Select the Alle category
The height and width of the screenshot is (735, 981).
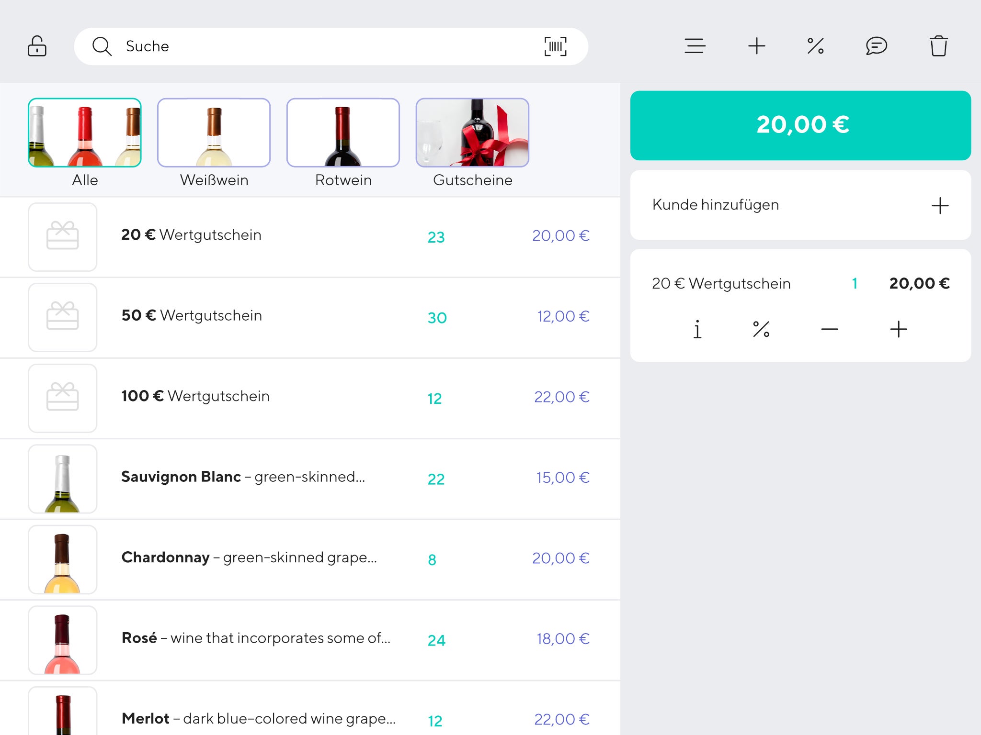pyautogui.click(x=85, y=133)
